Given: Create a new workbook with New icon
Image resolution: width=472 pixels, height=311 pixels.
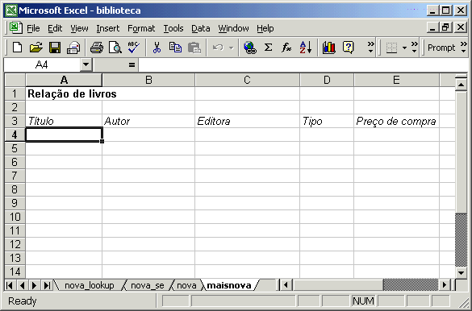Looking at the screenshot, I should [x=17, y=48].
